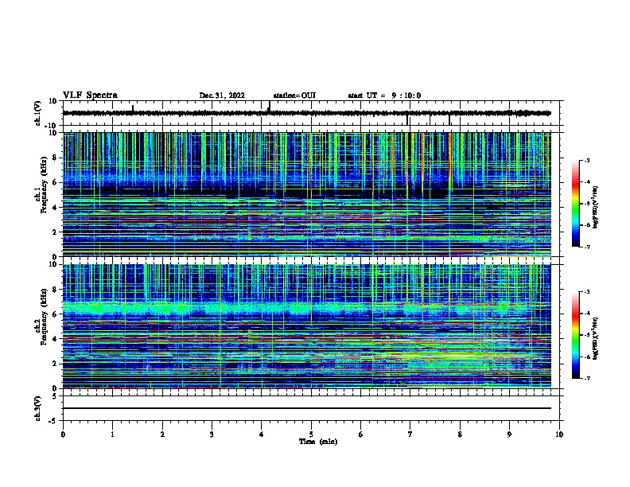This screenshot has width=630, height=487.
Task: Click the "-7" tick on ch.2 colorbar
Action: coord(586,378)
